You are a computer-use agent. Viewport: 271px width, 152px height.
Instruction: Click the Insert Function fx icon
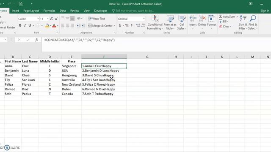point(36,40)
